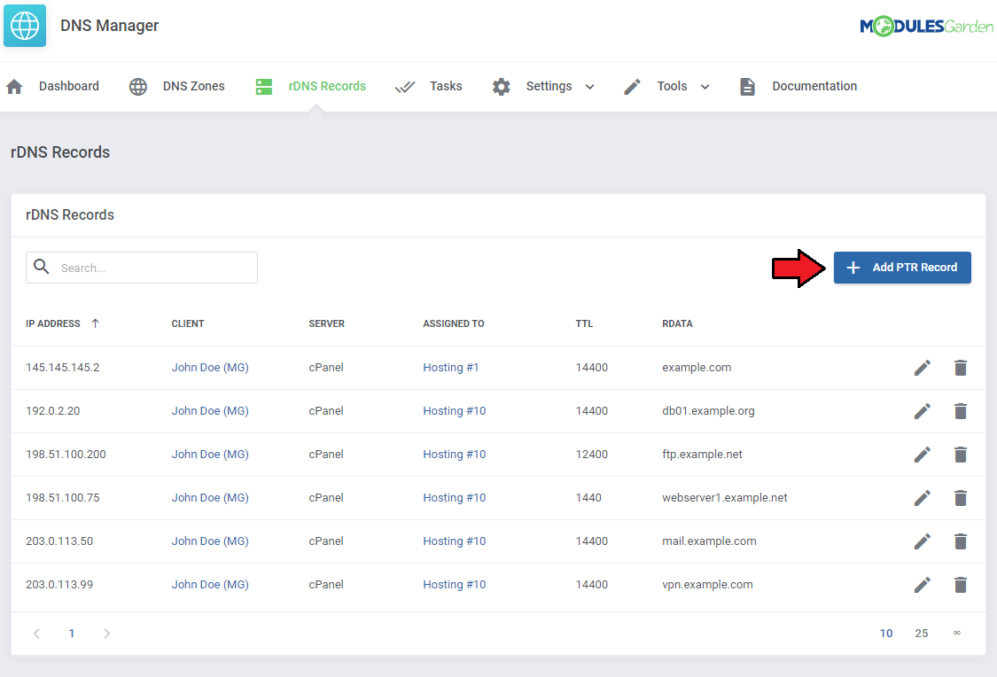Open John Doe (MG) link for 145.145.145.2
This screenshot has width=997, height=677.
click(210, 368)
